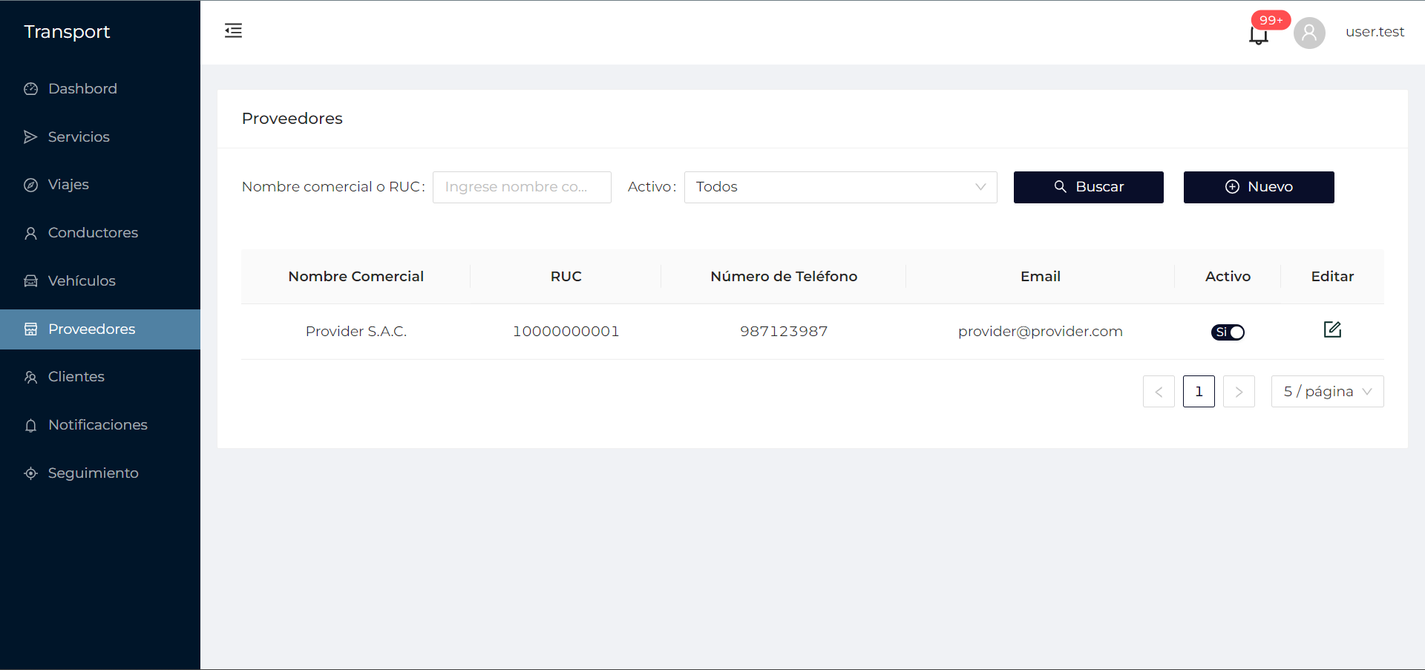Click the user.test username
1425x670 pixels.
coord(1375,32)
